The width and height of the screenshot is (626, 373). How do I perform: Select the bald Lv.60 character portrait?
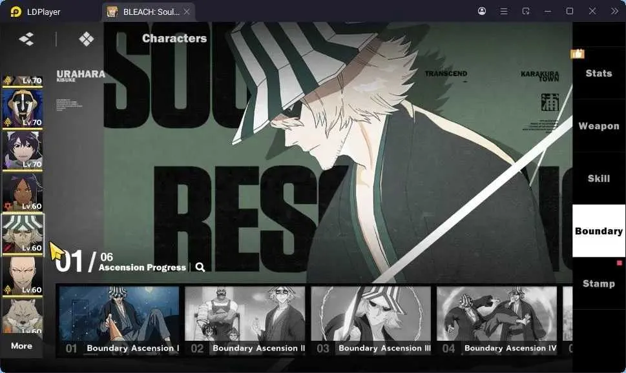pos(23,276)
